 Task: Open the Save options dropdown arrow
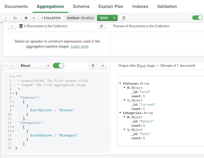pyautogui.click(x=114, y=18)
